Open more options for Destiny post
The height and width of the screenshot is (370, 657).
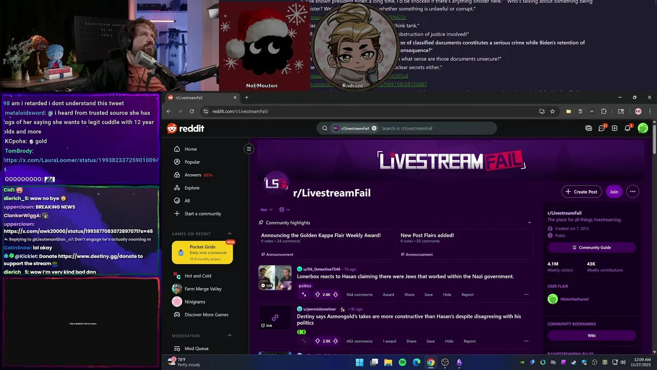[x=526, y=341]
